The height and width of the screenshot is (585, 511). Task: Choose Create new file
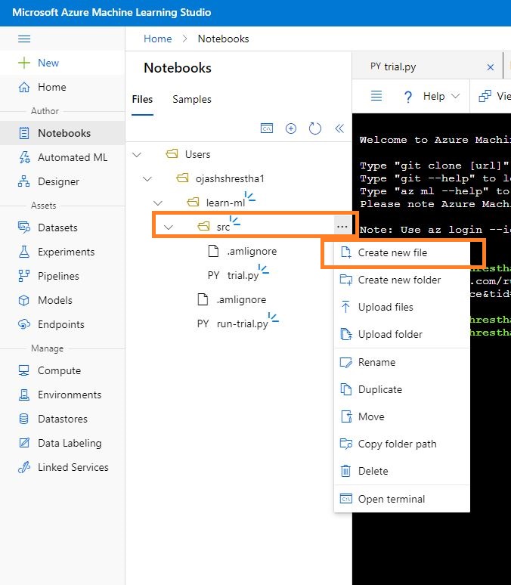click(x=401, y=252)
